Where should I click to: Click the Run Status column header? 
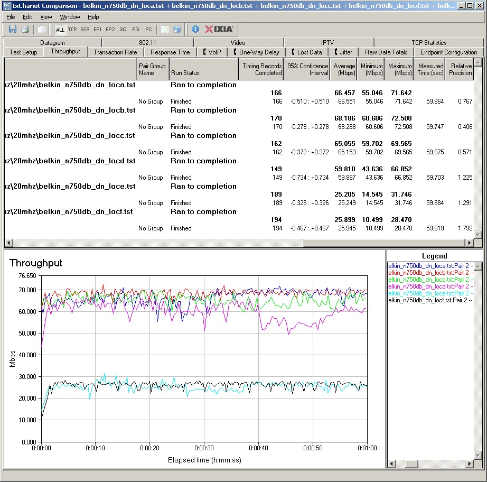[204, 69]
